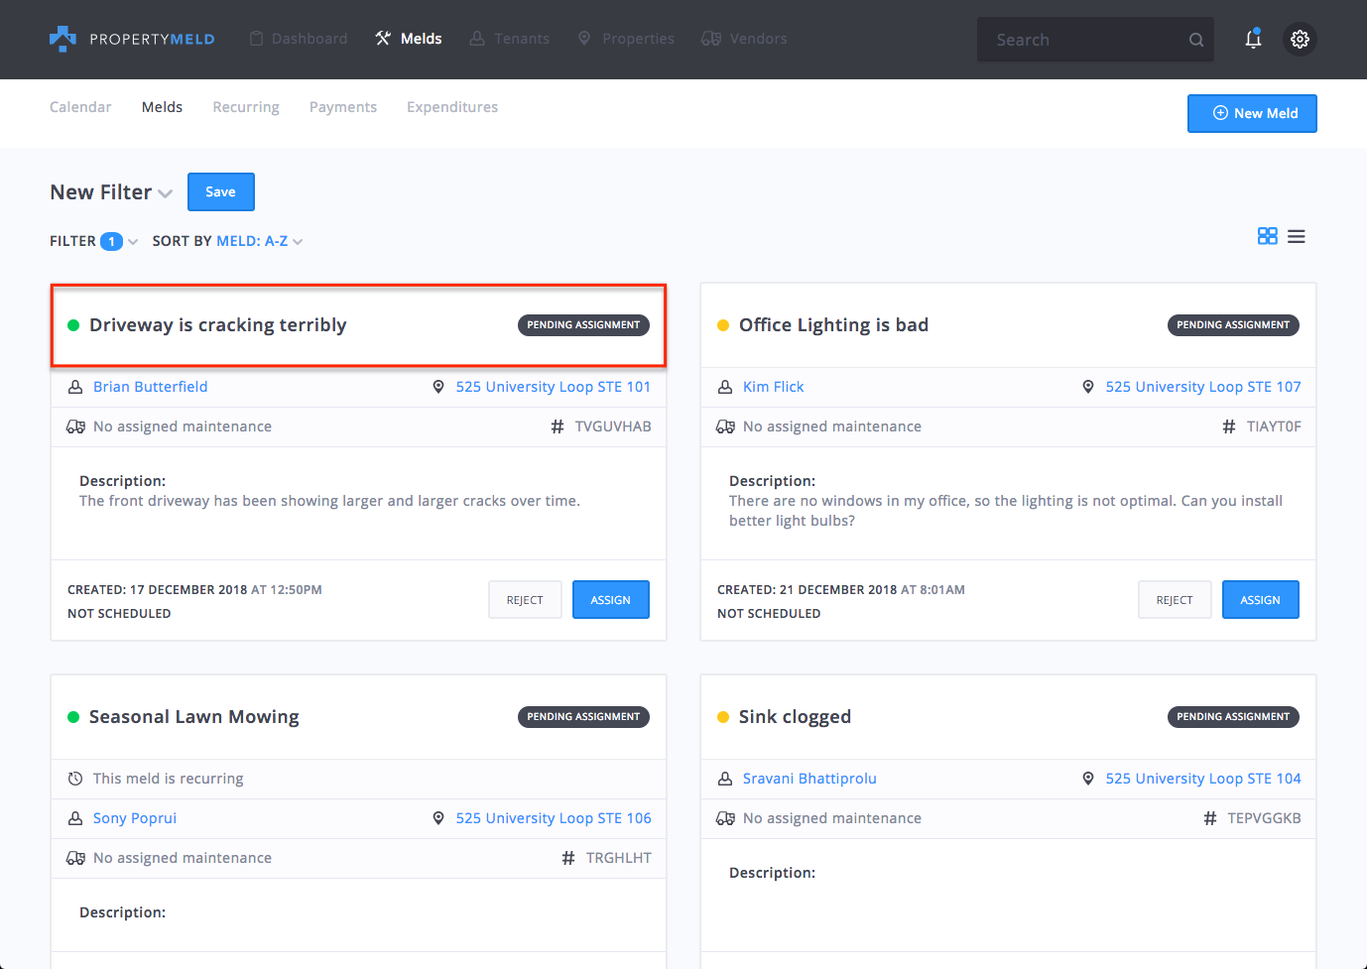Viewport: 1367px width, 969px height.
Task: Assign the Driveway is cracking meld
Action: coord(610,600)
